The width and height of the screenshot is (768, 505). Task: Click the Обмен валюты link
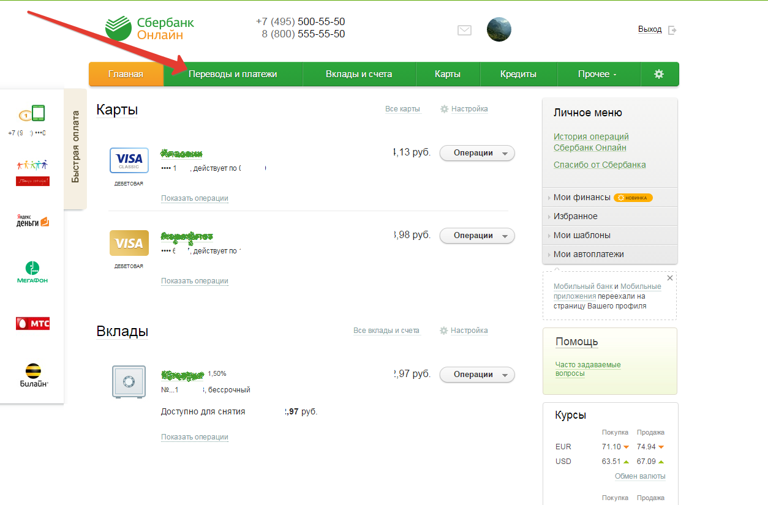pos(640,476)
